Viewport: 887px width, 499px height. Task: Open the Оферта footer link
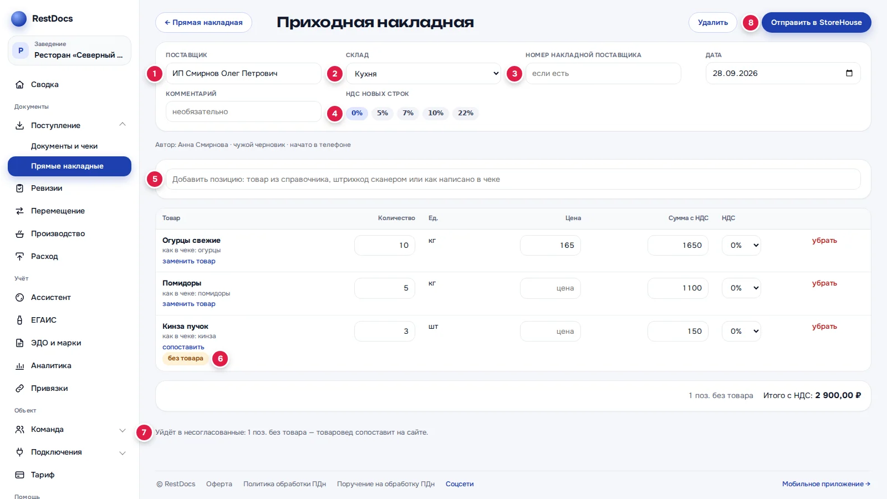tap(219, 484)
